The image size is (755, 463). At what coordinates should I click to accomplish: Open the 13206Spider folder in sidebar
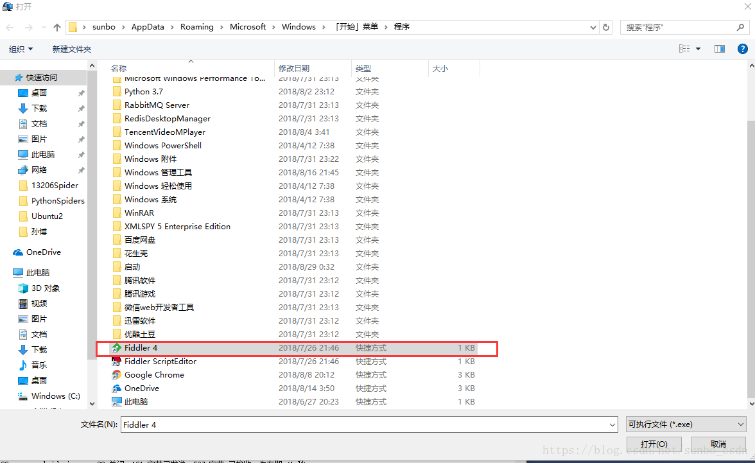pyautogui.click(x=55, y=186)
